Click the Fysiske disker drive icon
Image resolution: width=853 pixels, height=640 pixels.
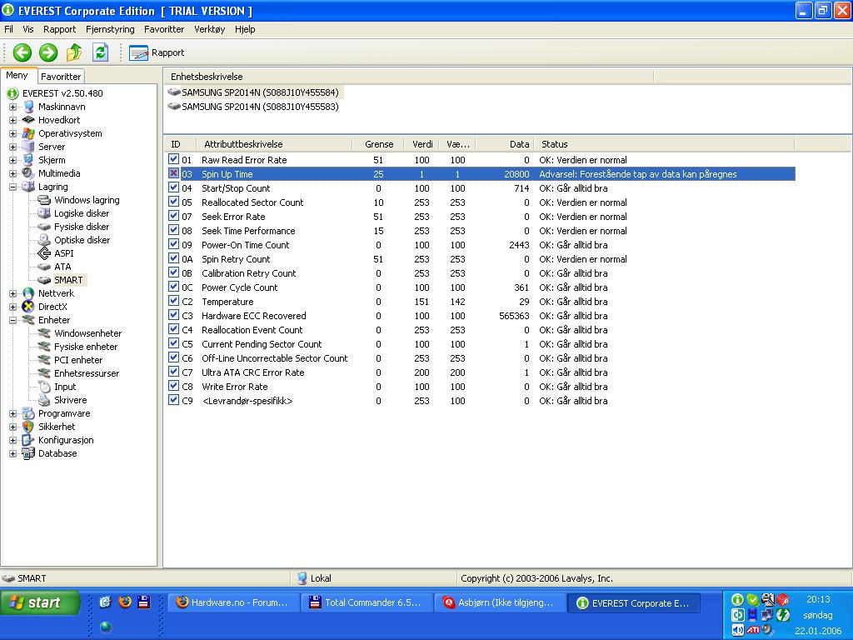44,227
